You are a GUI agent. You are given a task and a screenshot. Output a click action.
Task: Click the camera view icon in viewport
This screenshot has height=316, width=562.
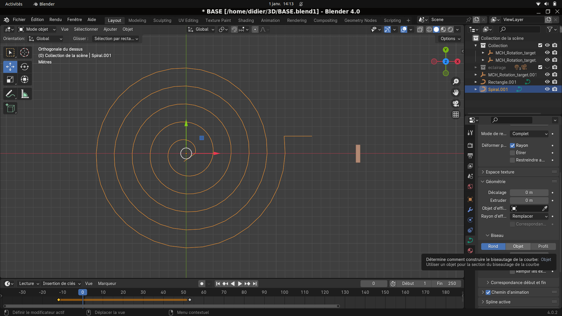[x=455, y=104]
